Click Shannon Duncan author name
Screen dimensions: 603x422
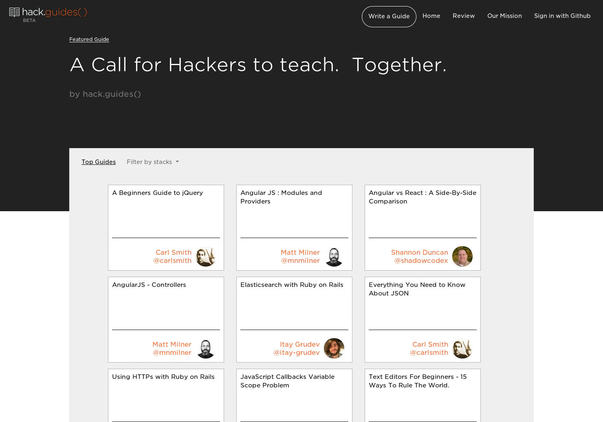tap(420, 253)
